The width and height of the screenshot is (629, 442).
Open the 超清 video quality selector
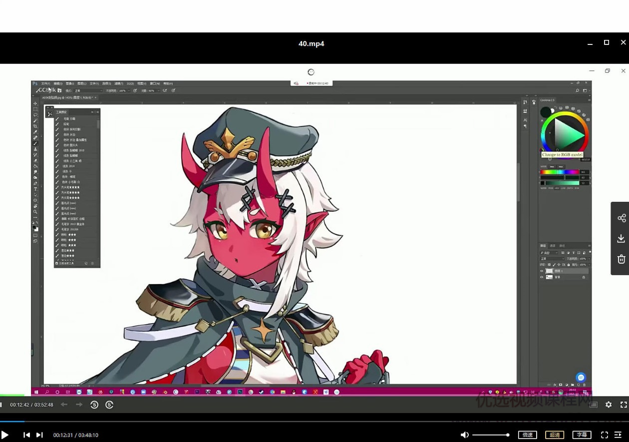(555, 435)
